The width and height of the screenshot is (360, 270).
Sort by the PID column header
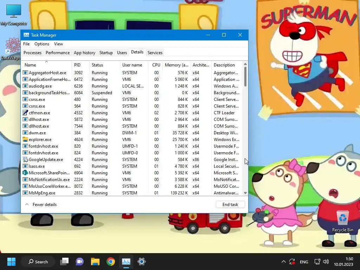pos(81,65)
